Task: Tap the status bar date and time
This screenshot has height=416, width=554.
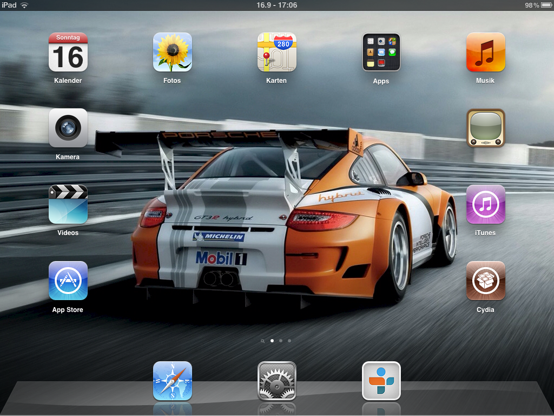Action: [x=276, y=5]
